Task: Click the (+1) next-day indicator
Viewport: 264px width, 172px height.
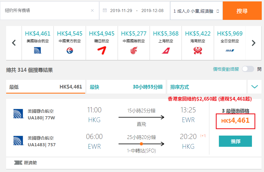Action: click(x=203, y=136)
